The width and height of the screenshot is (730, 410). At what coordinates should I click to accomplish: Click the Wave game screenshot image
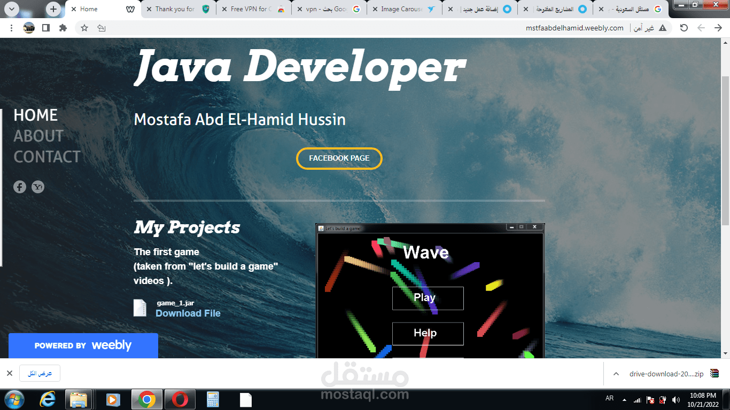click(x=430, y=291)
